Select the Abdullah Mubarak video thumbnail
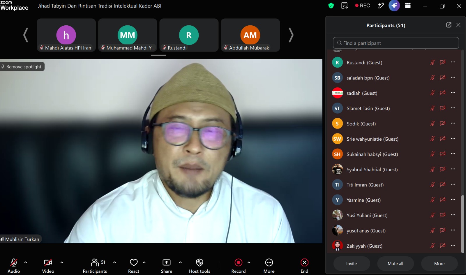The image size is (466, 275). pyautogui.click(x=250, y=35)
